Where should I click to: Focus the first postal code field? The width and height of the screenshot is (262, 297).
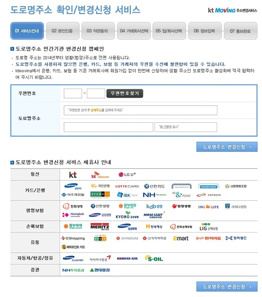[73, 93]
